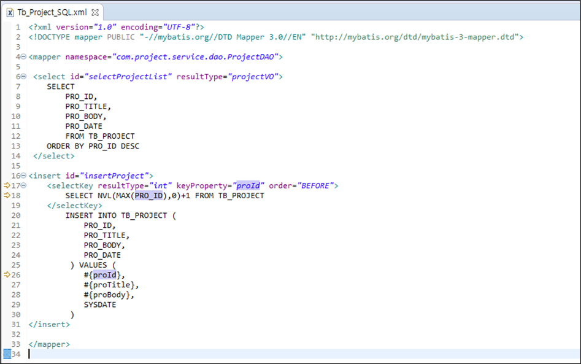Screen dimensions: 581x364
Task: Click the highlighted PRO_ID in MAX function
Action: (148, 195)
